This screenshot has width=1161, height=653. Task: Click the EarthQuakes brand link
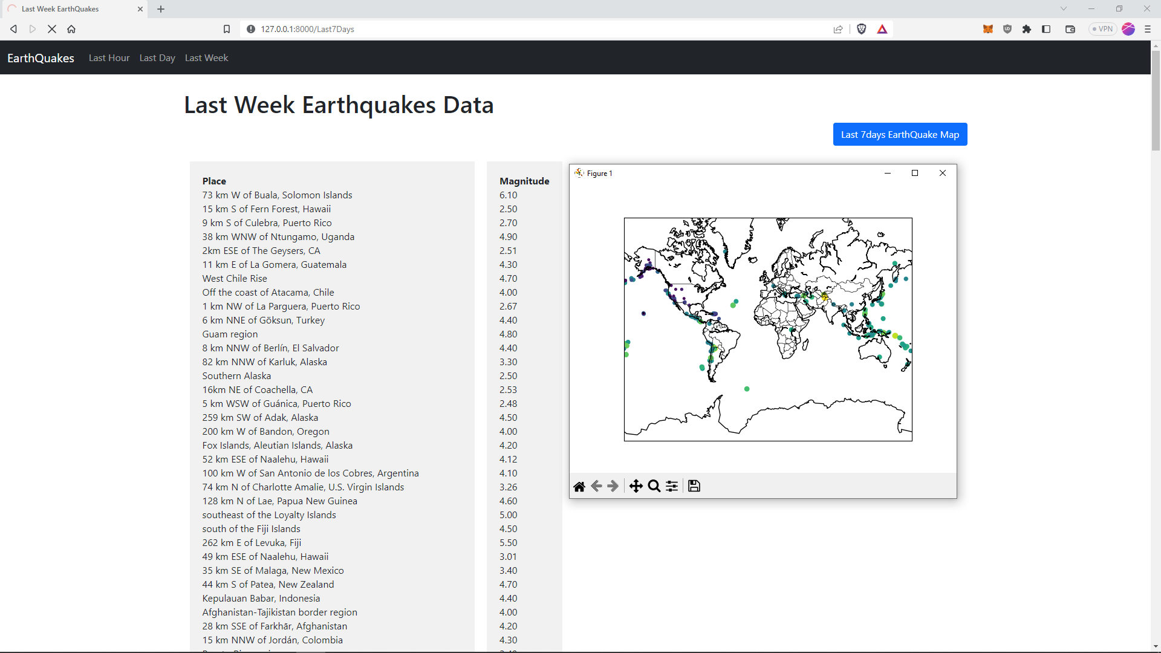40,57
